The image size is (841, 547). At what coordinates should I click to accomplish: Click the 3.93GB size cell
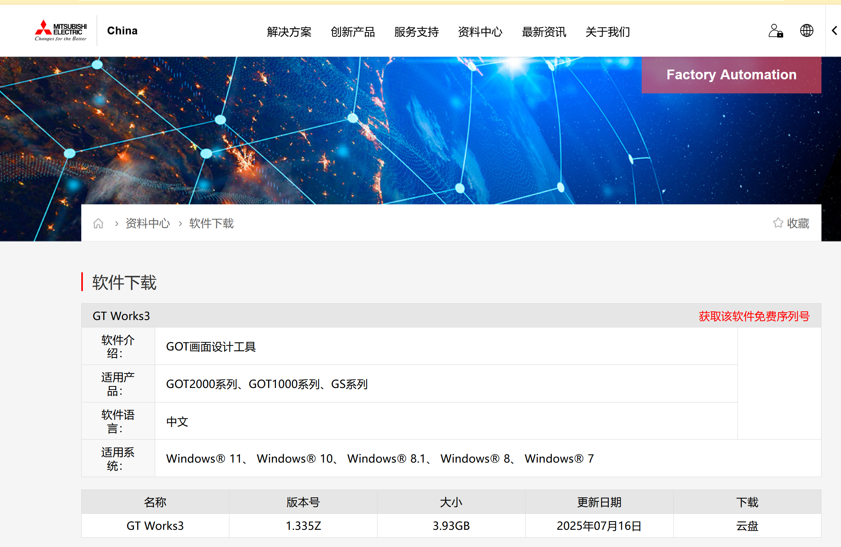(x=451, y=526)
